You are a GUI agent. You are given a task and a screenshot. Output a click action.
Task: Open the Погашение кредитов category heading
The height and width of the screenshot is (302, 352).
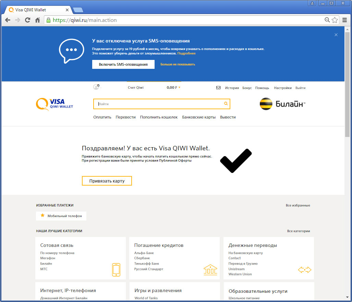(x=159, y=245)
